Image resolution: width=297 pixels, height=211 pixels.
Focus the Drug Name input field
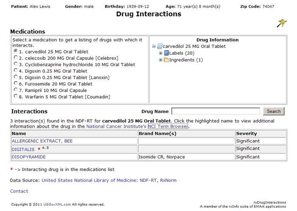click(216, 111)
